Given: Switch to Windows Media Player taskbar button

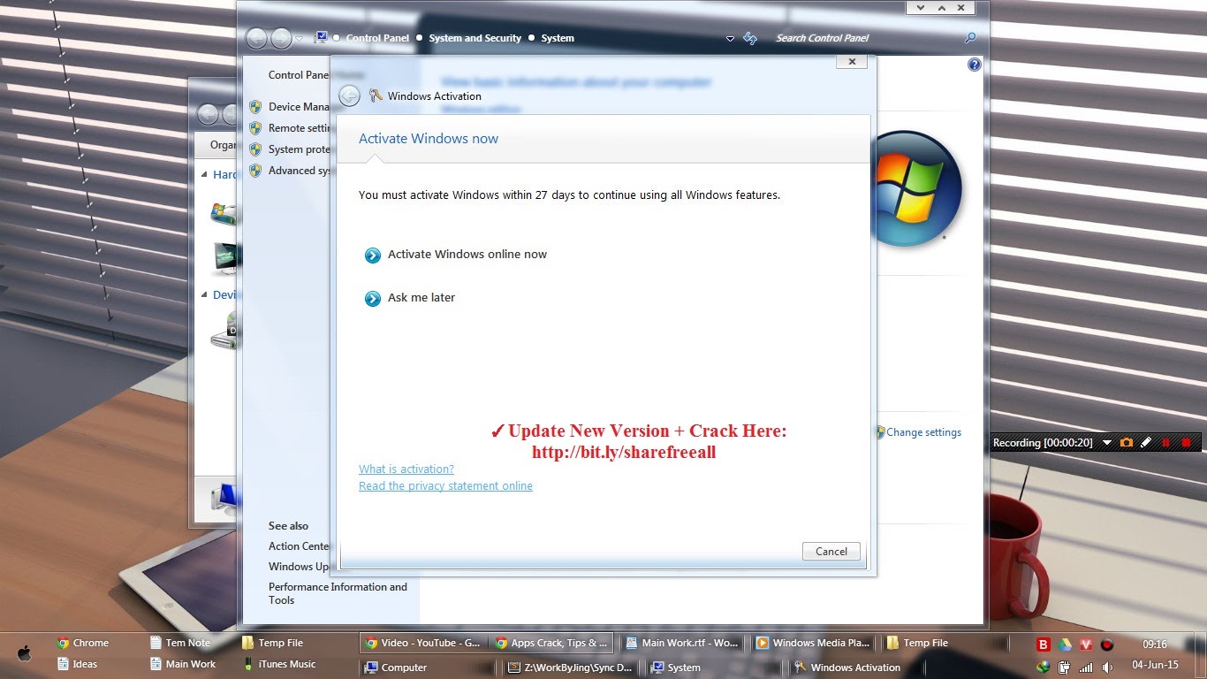Looking at the screenshot, I should (x=813, y=643).
